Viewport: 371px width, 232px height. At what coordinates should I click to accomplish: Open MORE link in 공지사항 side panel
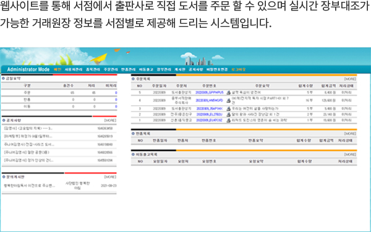[x=110, y=121]
